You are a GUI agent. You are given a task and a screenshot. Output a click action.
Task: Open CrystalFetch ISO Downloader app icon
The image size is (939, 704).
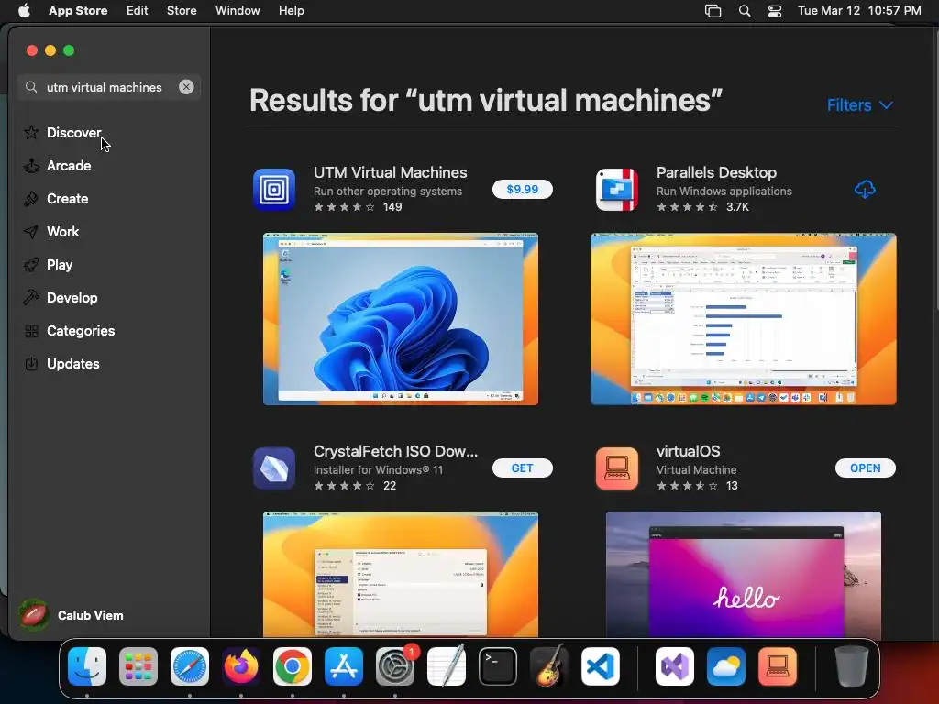[274, 468]
